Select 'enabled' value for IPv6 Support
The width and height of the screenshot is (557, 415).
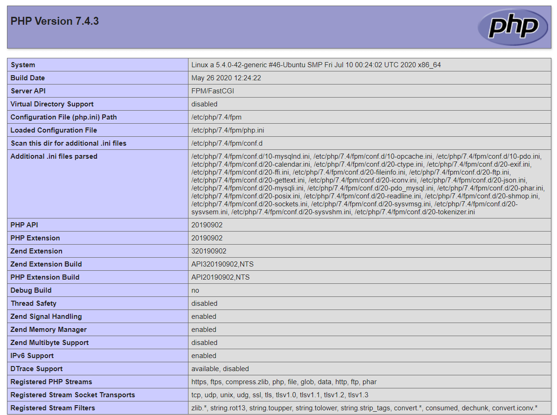(x=204, y=356)
